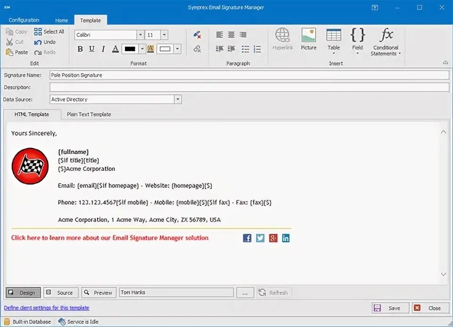Image resolution: width=453 pixels, height=327 pixels.
Task: Toggle italic formatting
Action: pos(103,49)
